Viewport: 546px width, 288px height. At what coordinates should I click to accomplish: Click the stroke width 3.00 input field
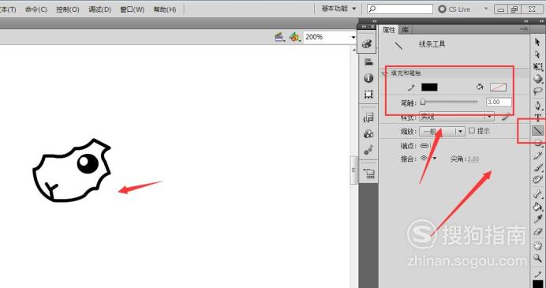(x=499, y=102)
